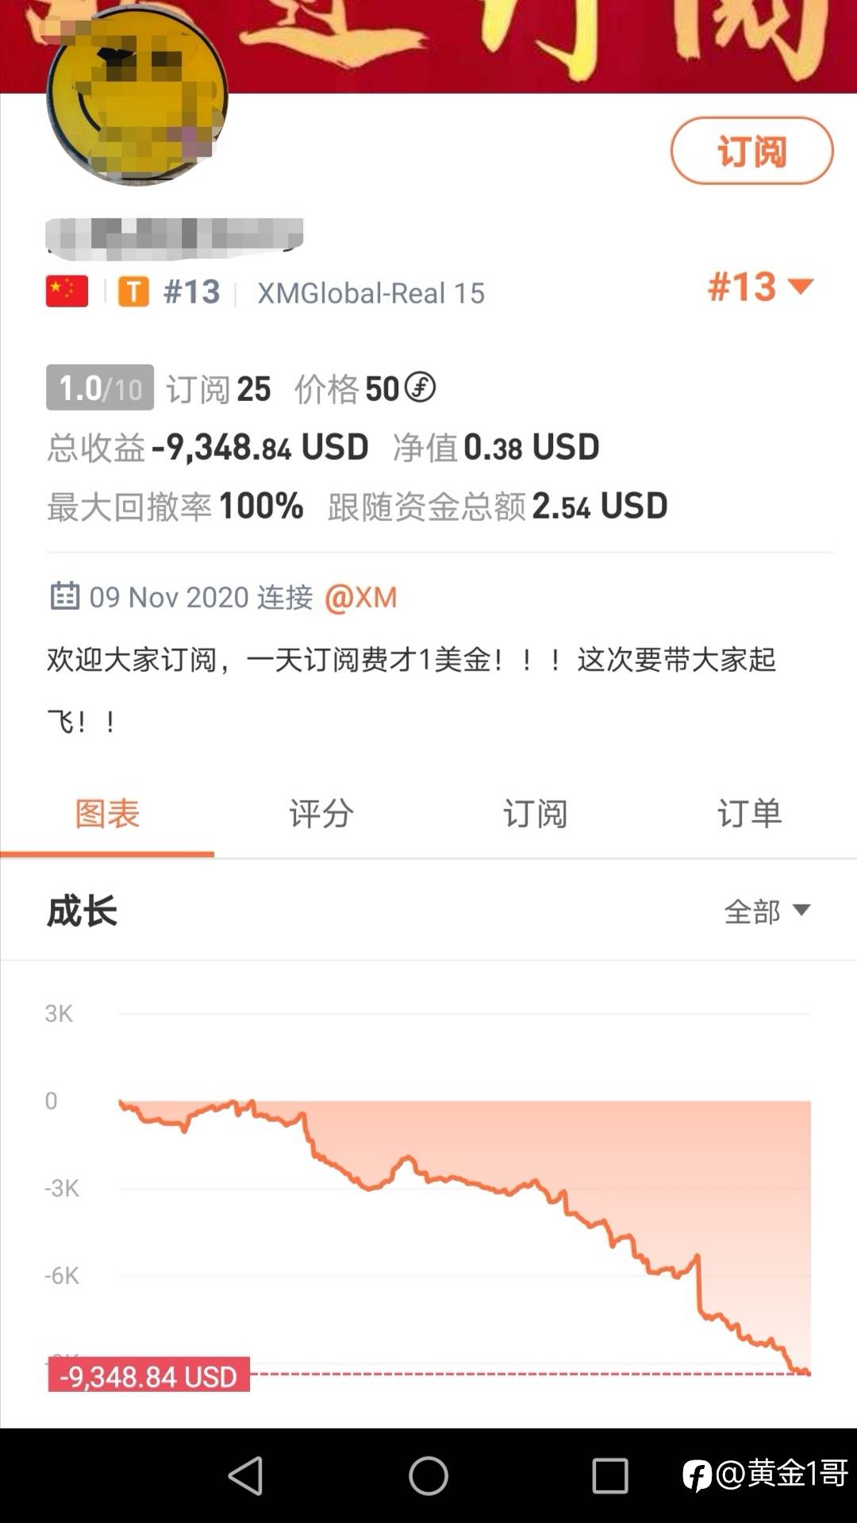
Task: Tap the orange T trader badge
Action: tap(133, 291)
